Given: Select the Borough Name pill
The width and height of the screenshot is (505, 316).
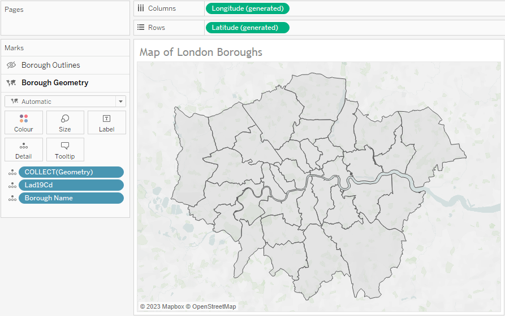Looking at the screenshot, I should click(71, 198).
